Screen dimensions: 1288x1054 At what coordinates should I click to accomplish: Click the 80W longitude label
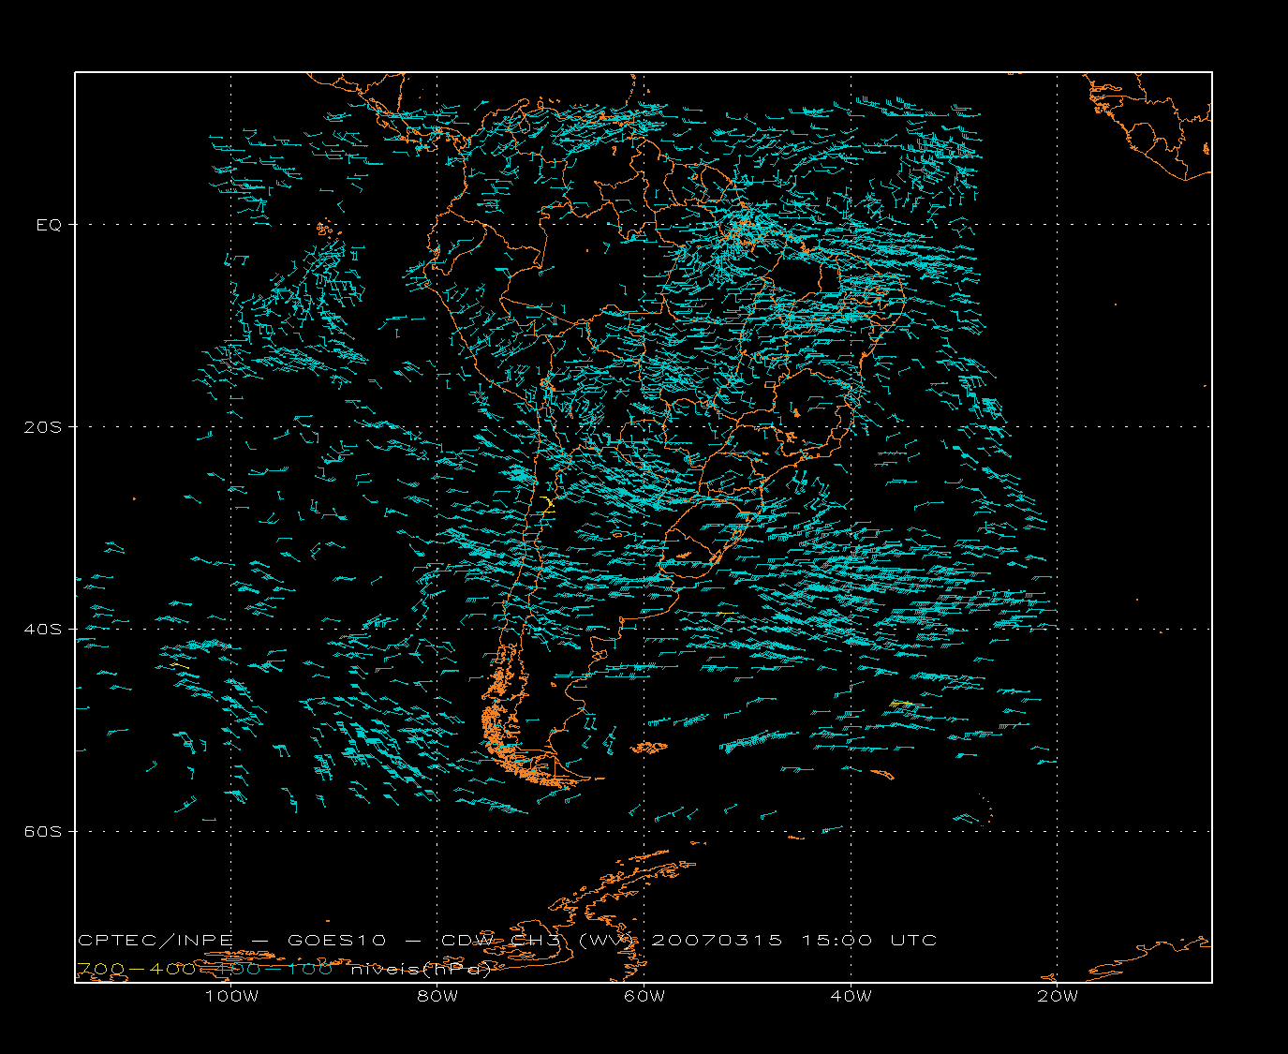437,996
